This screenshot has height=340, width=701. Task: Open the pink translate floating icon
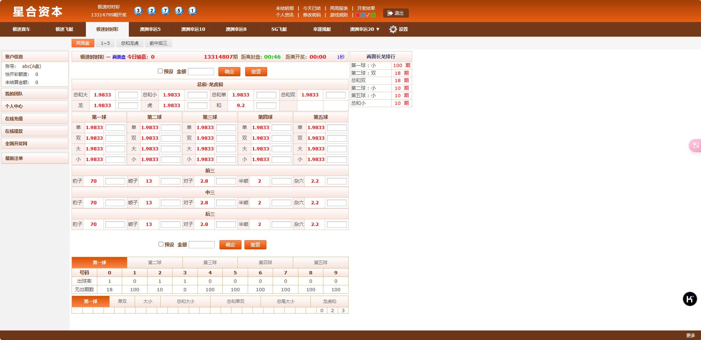[x=695, y=146]
